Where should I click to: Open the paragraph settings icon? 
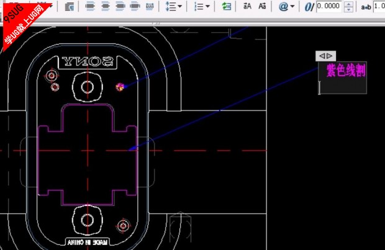70,6
